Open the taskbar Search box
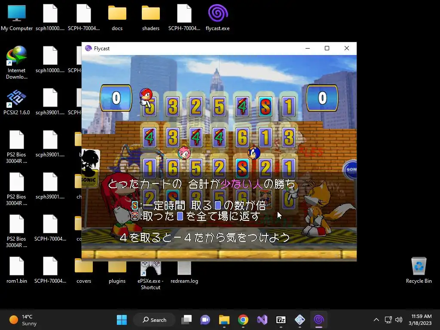This screenshot has height=330, width=440. 154,320
